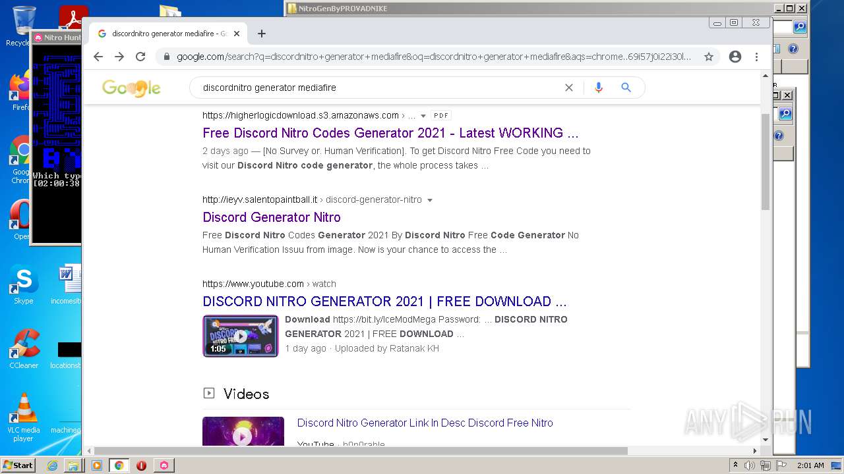The image size is (844, 474).
Task: Open Windows Media Player taskbar icon
Action: tap(97, 465)
